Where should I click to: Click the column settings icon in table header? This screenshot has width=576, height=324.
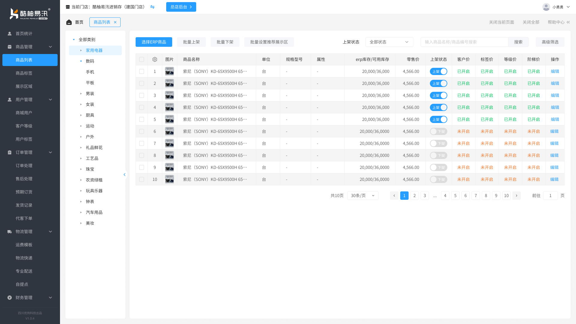(x=155, y=59)
